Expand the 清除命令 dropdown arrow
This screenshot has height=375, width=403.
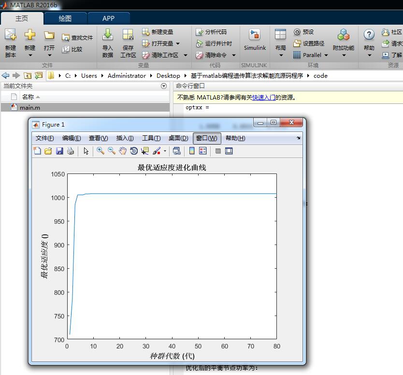pyautogui.click(x=233, y=55)
